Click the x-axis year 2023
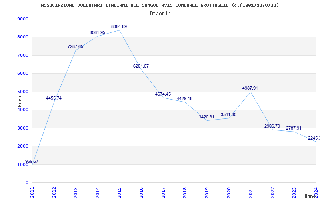Image resolution: width=320 pixels, height=200 pixels. [x=294, y=192]
